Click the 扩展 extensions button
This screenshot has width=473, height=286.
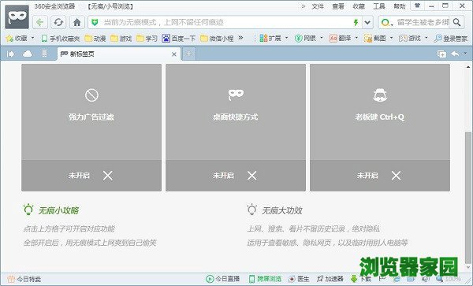click(x=270, y=39)
